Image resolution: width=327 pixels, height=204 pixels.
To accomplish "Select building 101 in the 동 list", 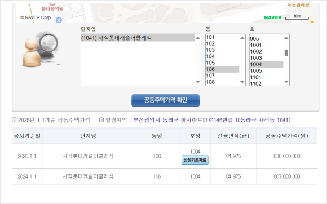I will [x=222, y=37].
